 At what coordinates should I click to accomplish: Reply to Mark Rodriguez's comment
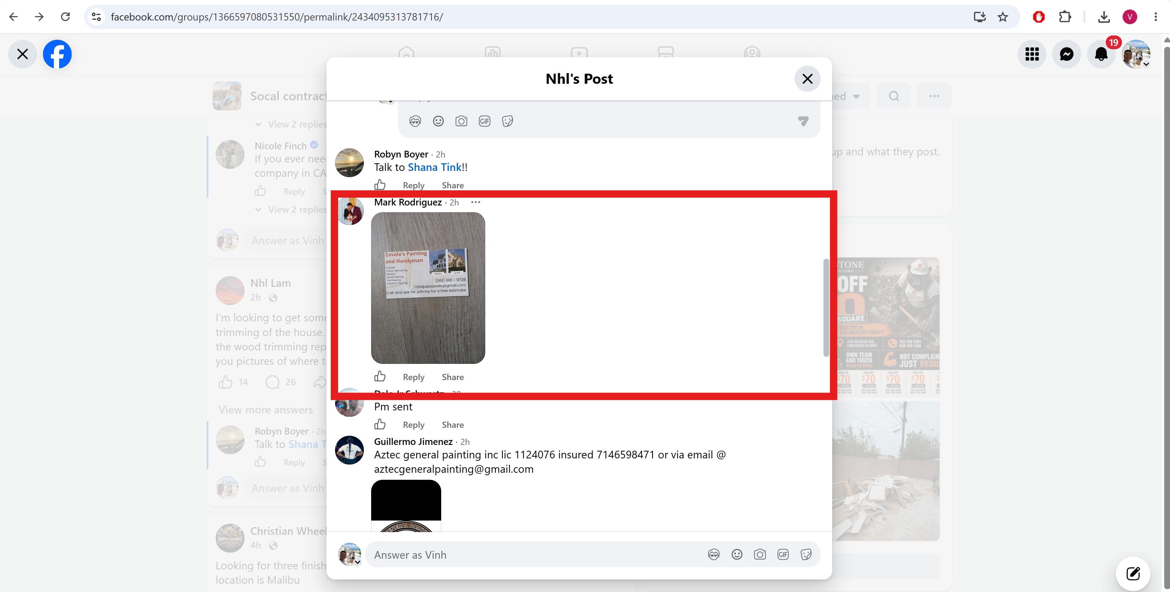point(413,377)
